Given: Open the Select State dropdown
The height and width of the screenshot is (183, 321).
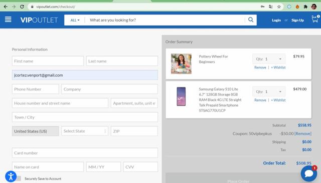Looking at the screenshot, I should pyautogui.click(x=85, y=131).
